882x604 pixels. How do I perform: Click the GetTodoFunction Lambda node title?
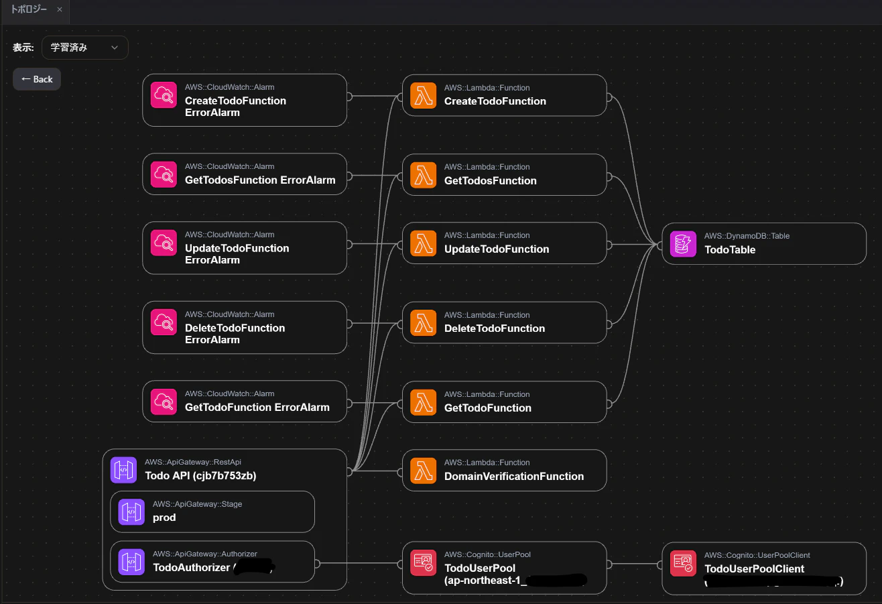coord(488,408)
